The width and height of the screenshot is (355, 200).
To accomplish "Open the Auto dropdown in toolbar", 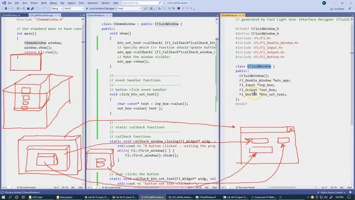I will point(129,9).
